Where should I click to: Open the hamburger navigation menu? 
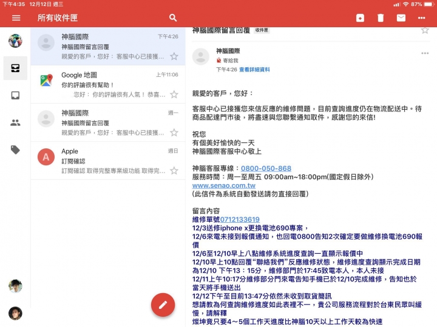pyautogui.click(x=16, y=18)
